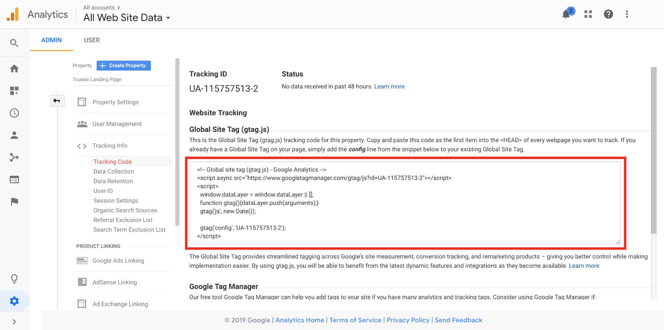Open Conversions flag icon
Screen dimensions: 664x330
tap(14, 202)
